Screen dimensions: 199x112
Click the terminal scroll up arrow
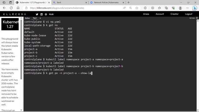(198, 21)
